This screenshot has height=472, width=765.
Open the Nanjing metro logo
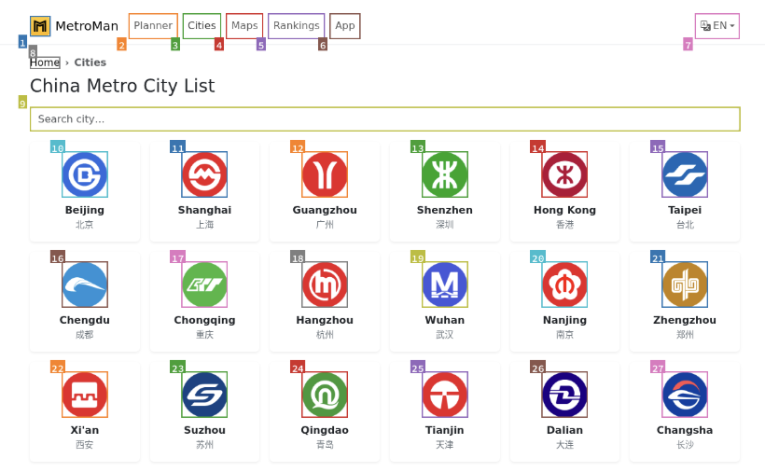(564, 285)
